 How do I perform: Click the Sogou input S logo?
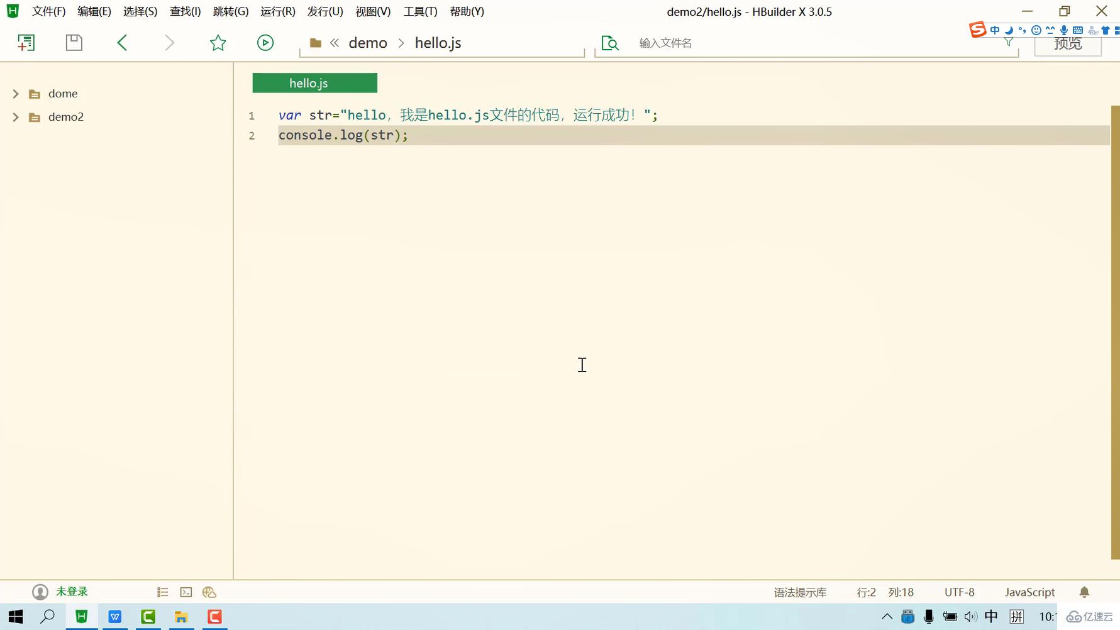click(x=977, y=30)
